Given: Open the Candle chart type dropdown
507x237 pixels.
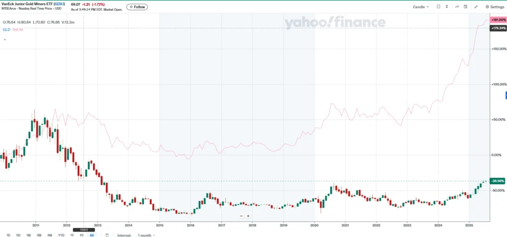Looking at the screenshot, I should click(x=421, y=7).
